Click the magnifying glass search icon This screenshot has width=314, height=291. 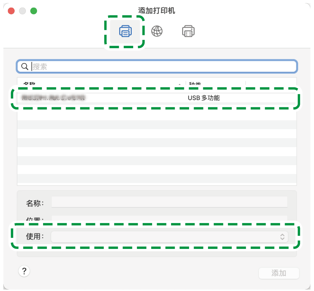point(25,66)
